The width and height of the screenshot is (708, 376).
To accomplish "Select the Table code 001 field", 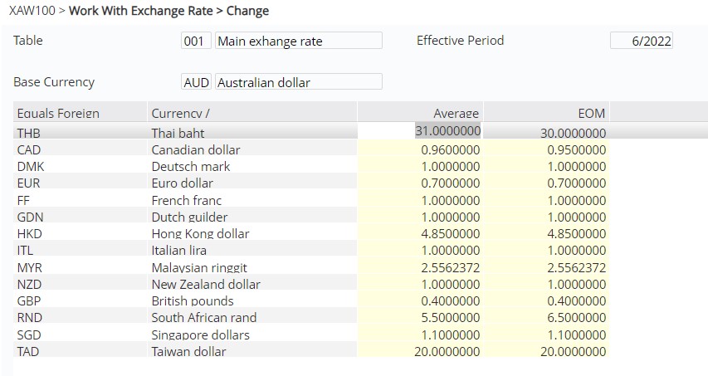I will (x=196, y=41).
